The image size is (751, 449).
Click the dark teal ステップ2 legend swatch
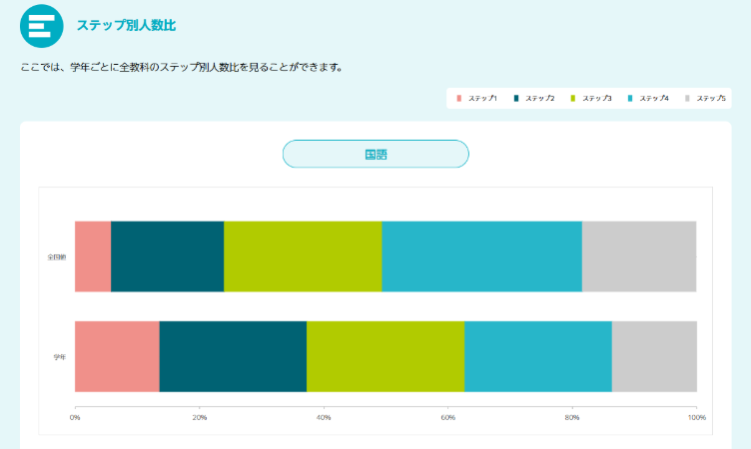516,98
